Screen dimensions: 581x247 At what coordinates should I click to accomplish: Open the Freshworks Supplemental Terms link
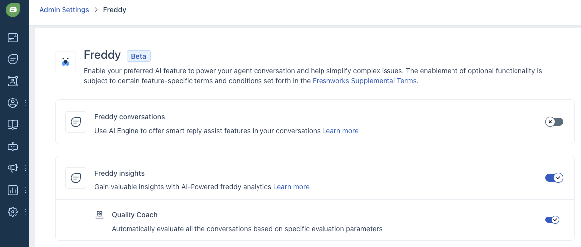364,81
